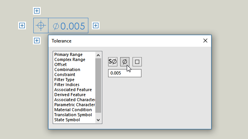Select the State Symbol list entry
The image size is (248, 139).
[x=67, y=120]
